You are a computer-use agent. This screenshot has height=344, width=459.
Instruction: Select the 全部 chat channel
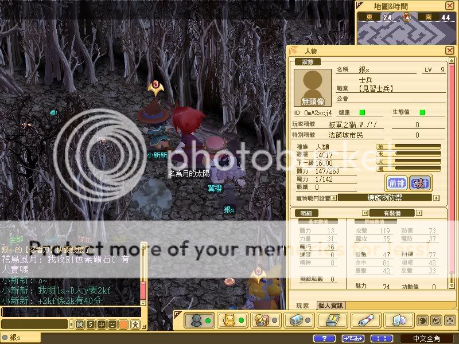click(17, 240)
